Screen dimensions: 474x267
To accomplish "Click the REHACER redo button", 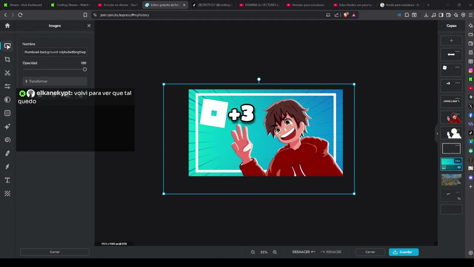I will pyautogui.click(x=331, y=252).
